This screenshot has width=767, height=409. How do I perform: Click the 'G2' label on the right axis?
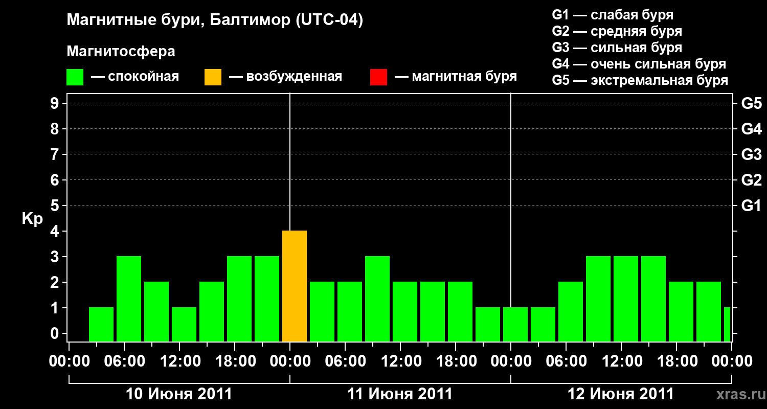752,180
